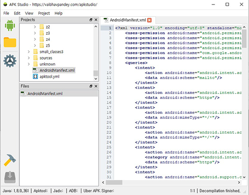Open the Edit menu
Screen dimensions: 249x195
pos(17,13)
